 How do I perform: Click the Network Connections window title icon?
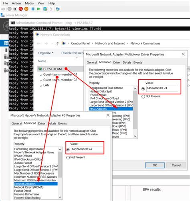click(x=38, y=34)
